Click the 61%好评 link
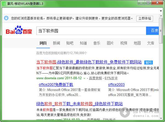The width and height of the screenshot is (165, 122). 111,78
